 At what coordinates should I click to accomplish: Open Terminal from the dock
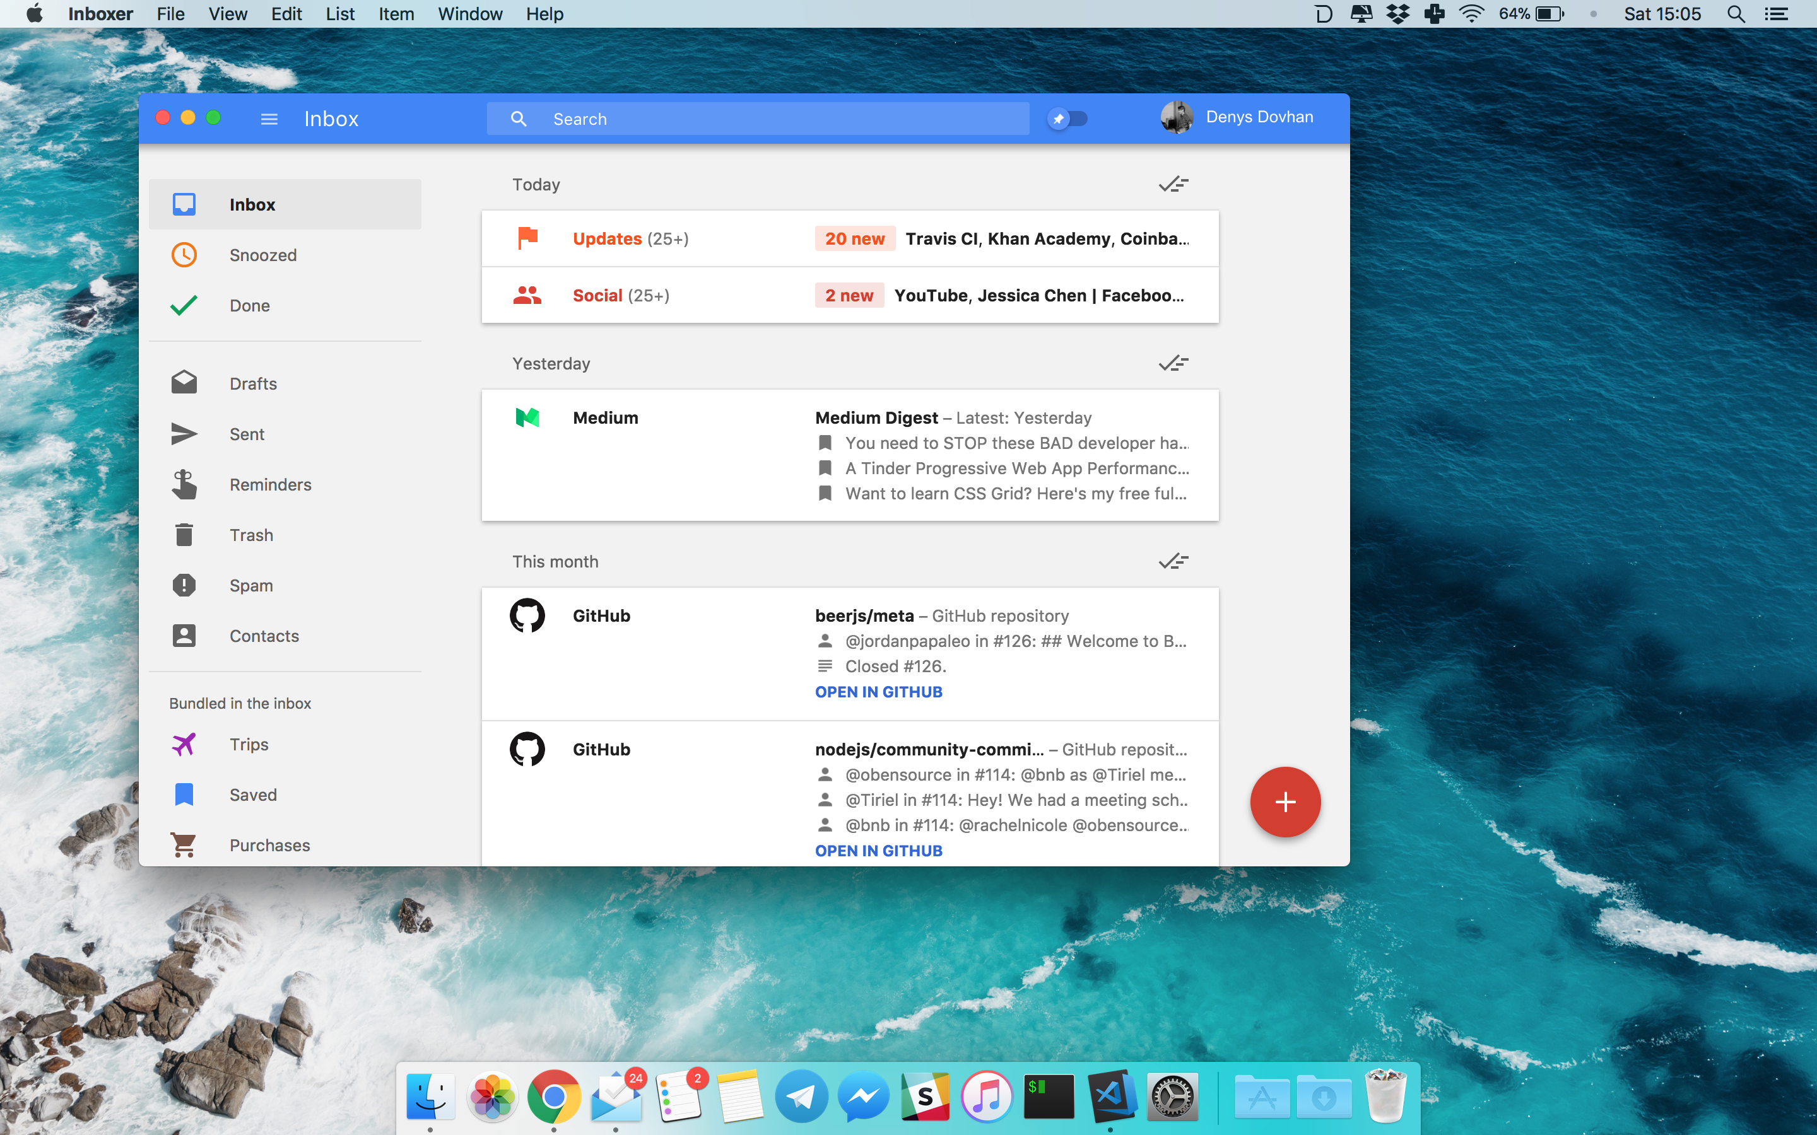click(x=1048, y=1097)
